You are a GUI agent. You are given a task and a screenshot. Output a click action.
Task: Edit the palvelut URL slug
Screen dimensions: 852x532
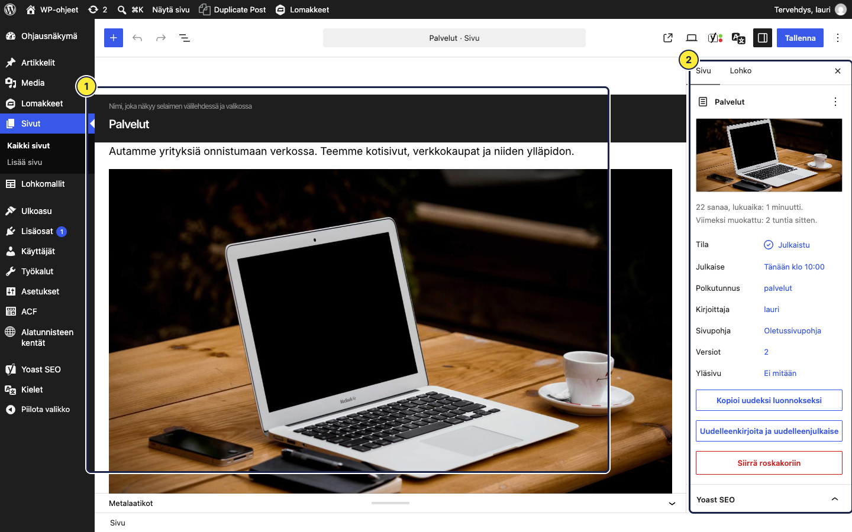778,288
